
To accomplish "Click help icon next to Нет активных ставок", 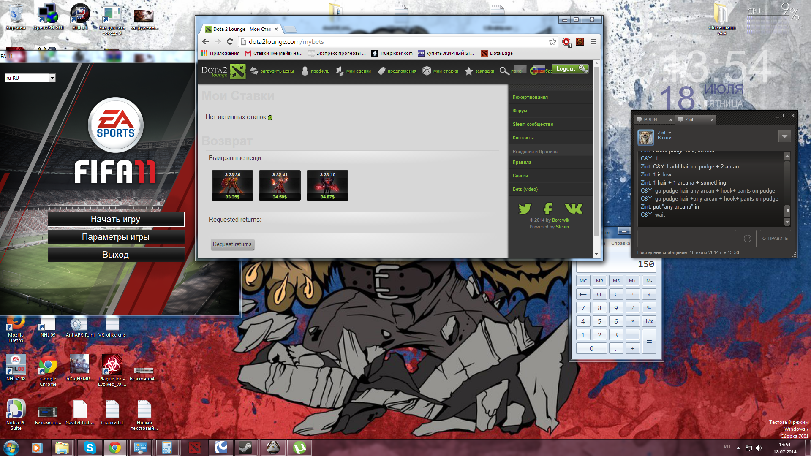I will tap(270, 118).
